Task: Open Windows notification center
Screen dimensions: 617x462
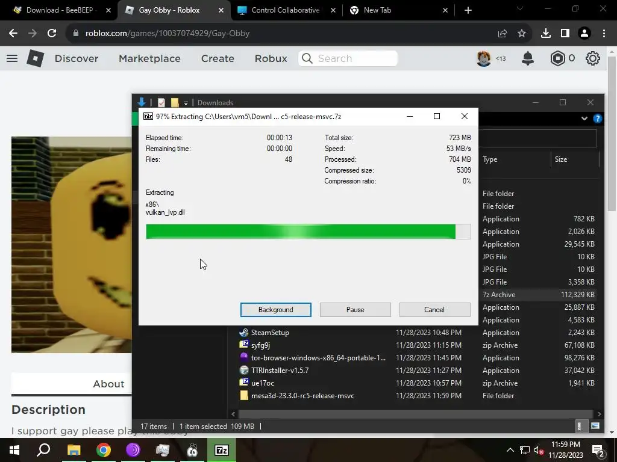Action: coord(598,450)
